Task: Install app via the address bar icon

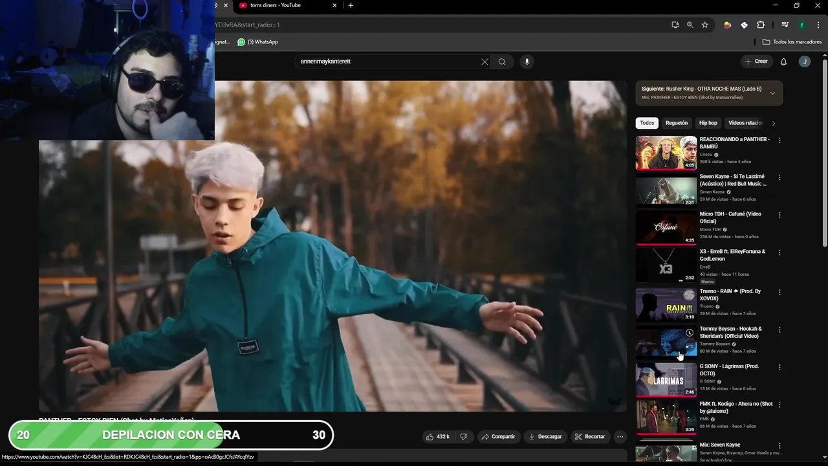Action: 675,25
